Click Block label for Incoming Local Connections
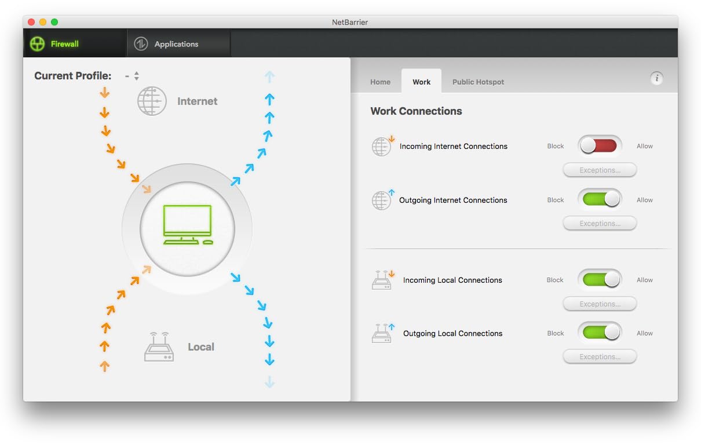This screenshot has height=445, width=701. click(555, 280)
